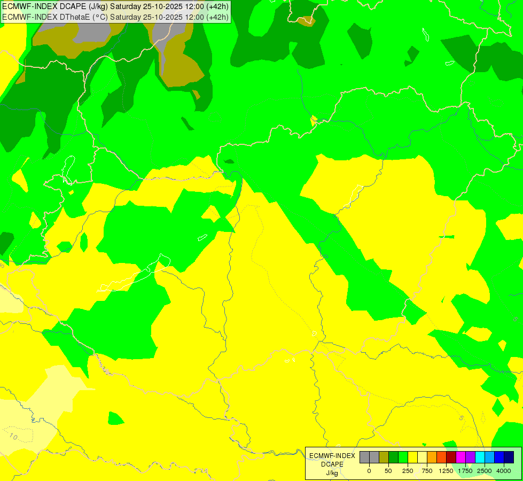Click the pure blue legend swatch
The height and width of the screenshot is (481, 523).
499,457
